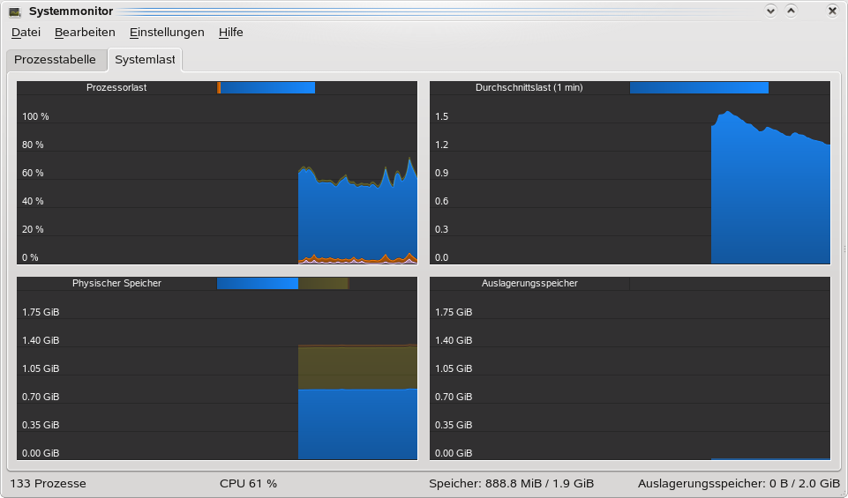Viewport: 848px width, 498px height.
Task: Switch to the Prozesstabelle tab
Action: [56, 59]
